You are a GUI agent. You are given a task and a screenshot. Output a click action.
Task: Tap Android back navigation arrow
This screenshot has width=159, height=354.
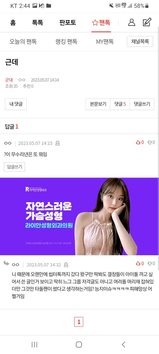pos(123,344)
